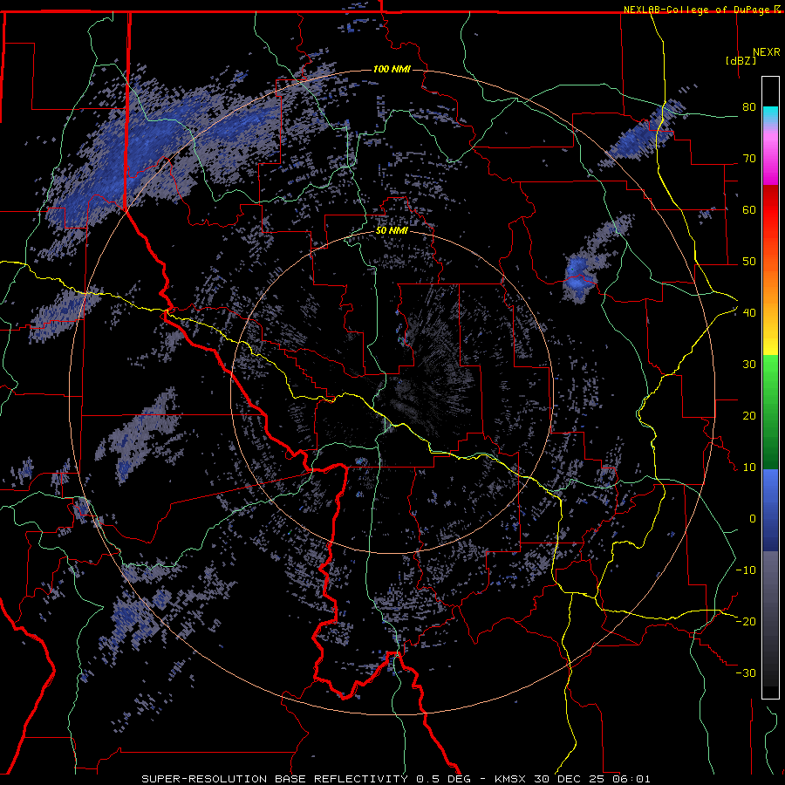Click the -30 value on dBZ scale
This screenshot has width=785, height=785.
click(746, 673)
